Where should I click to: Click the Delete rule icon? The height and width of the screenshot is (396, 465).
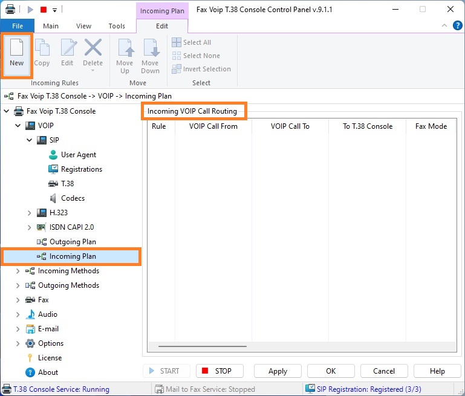click(x=93, y=47)
